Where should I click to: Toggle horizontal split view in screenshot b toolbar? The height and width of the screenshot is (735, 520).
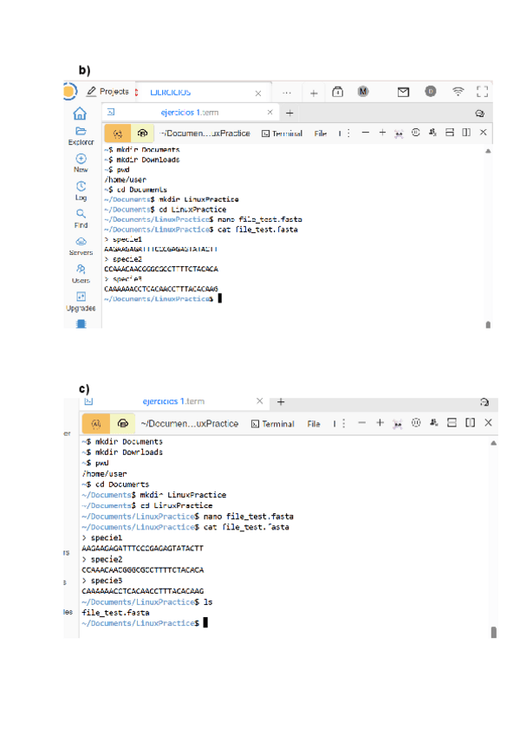coord(449,133)
